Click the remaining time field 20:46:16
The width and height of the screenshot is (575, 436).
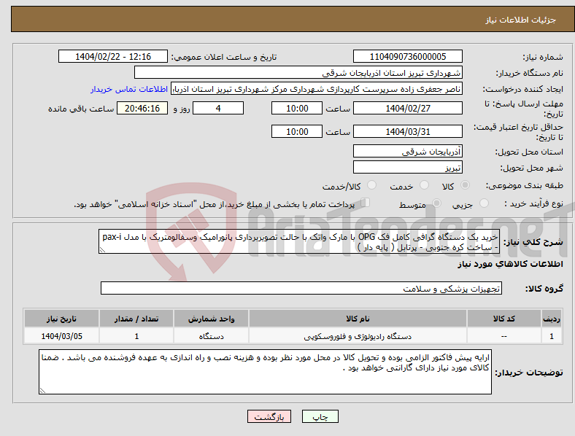pyautogui.click(x=142, y=108)
